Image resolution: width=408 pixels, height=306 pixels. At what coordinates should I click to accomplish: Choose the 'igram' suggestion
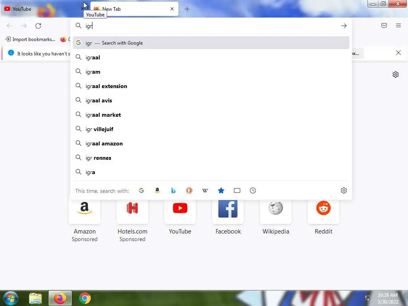coord(211,72)
